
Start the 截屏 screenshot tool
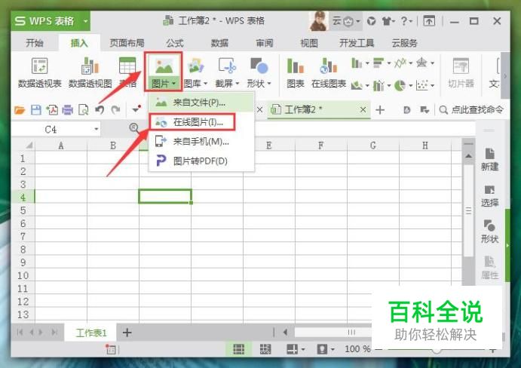[x=227, y=73]
